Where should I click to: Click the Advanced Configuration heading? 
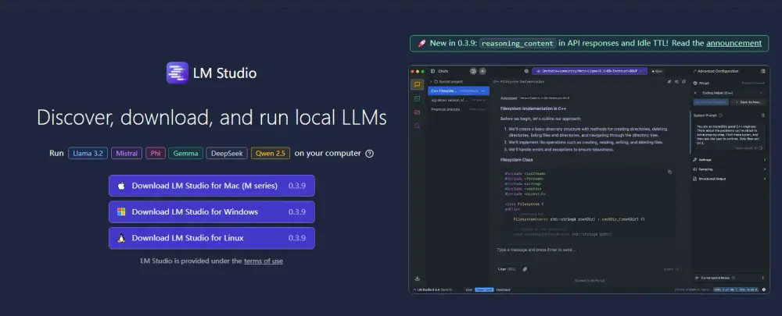tap(718, 71)
